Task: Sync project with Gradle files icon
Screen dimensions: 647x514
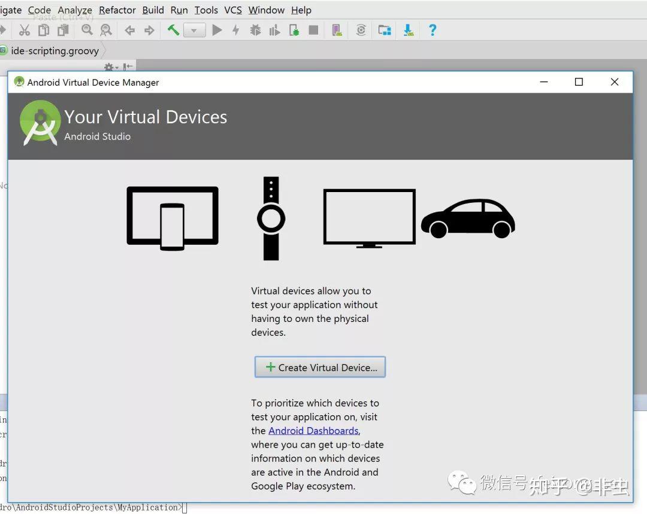Action: pos(361,30)
